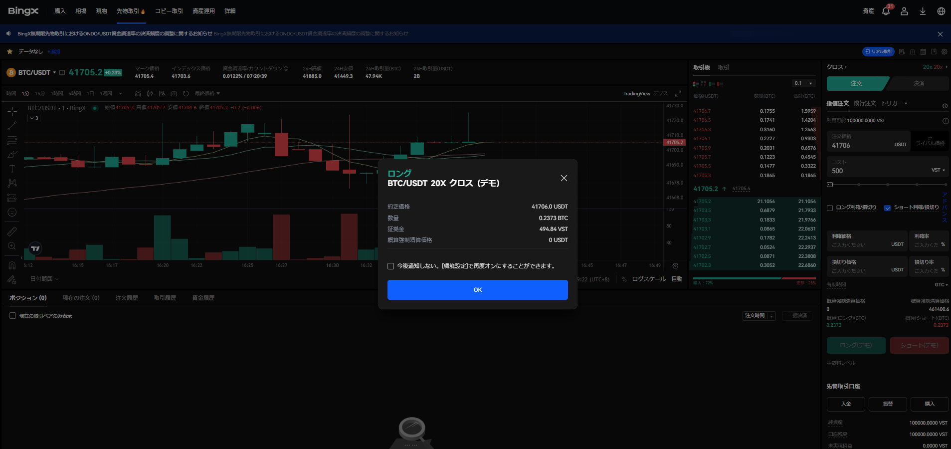Switch to the 決済 tab
The image size is (951, 449).
[x=919, y=83]
